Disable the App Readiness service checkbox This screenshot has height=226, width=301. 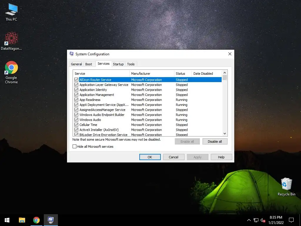tap(76, 99)
